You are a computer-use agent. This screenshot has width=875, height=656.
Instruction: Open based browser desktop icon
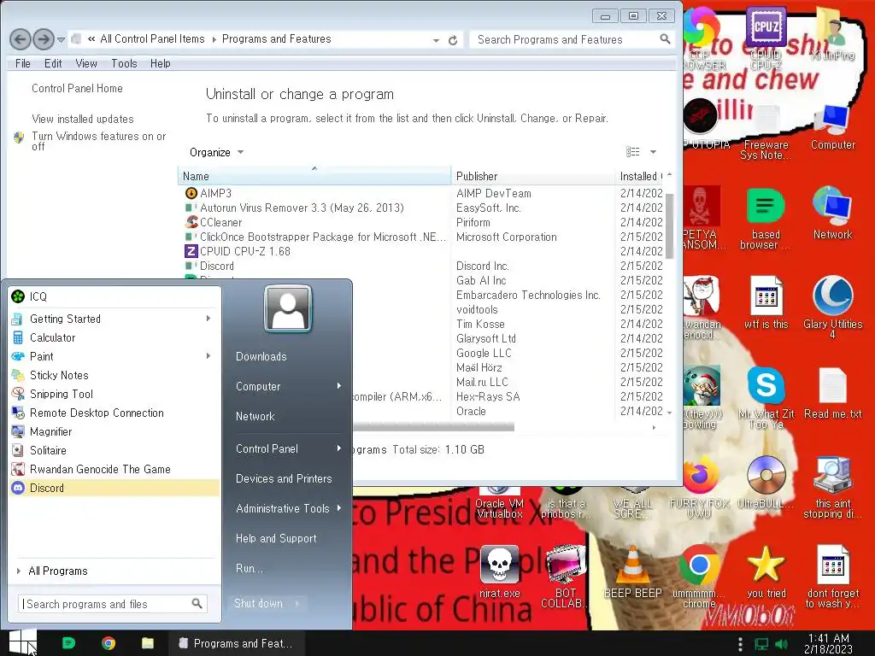point(766,218)
